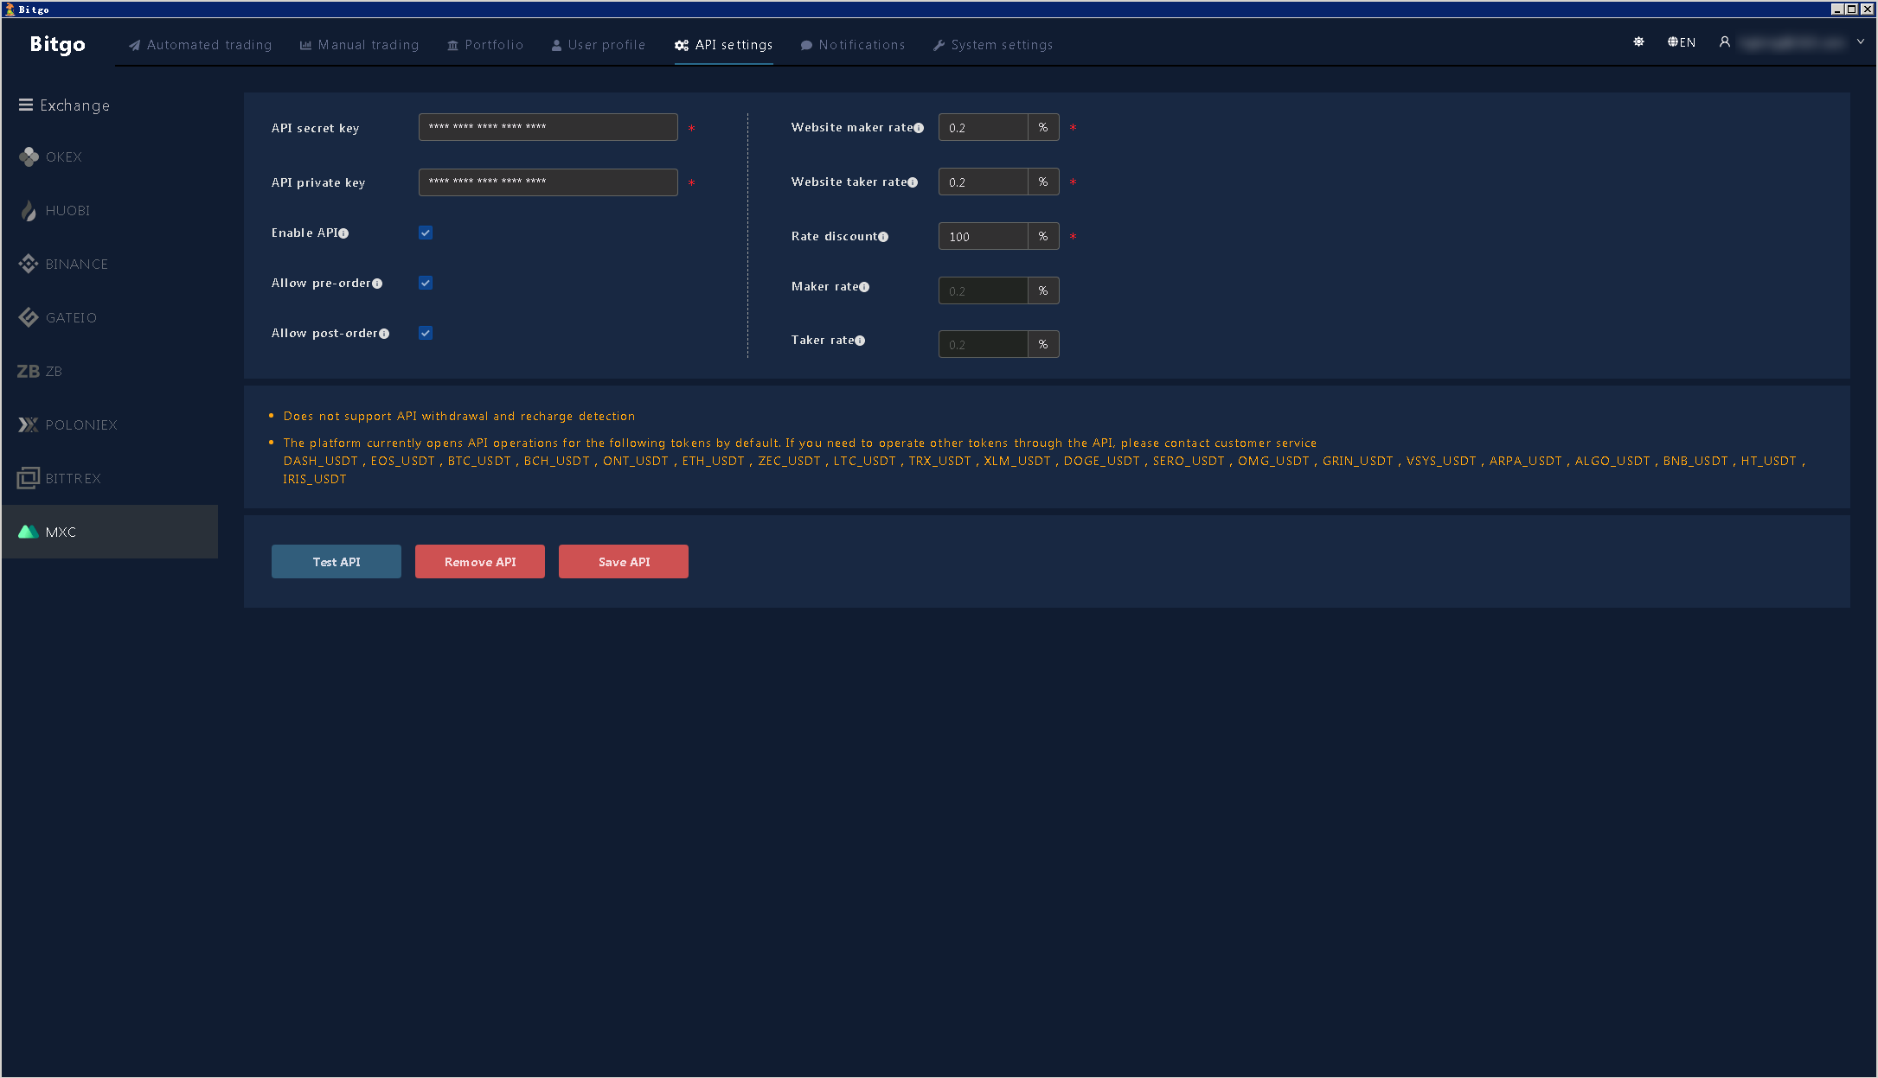The height and width of the screenshot is (1078, 1878).
Task: Show info for Allow post-order
Action: tap(384, 334)
